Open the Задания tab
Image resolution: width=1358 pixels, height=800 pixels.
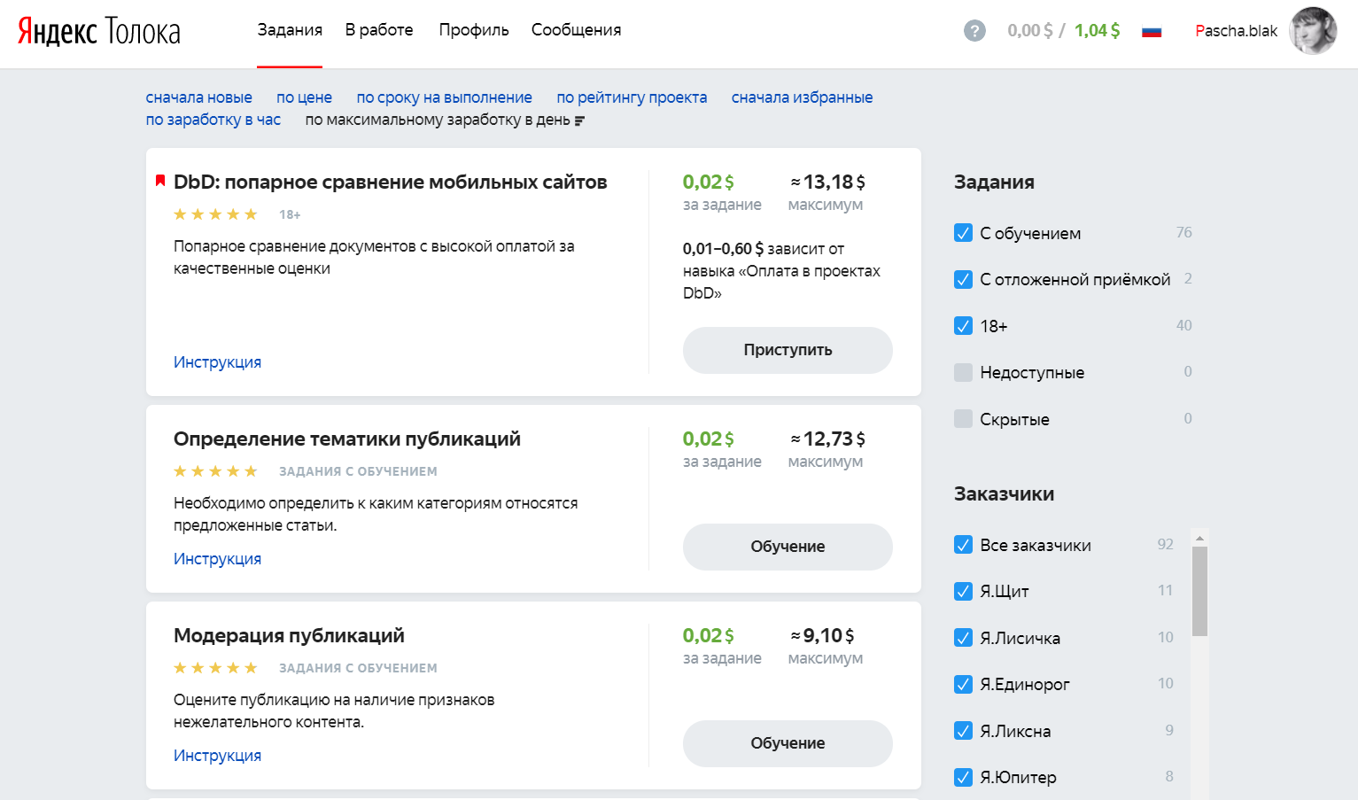(290, 30)
